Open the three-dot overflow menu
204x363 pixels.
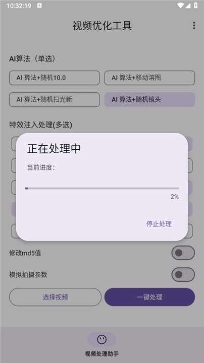tap(194, 26)
